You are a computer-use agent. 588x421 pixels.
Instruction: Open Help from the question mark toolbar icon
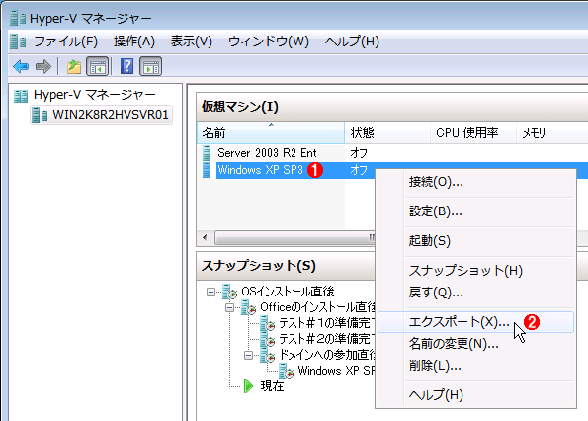[x=127, y=66]
